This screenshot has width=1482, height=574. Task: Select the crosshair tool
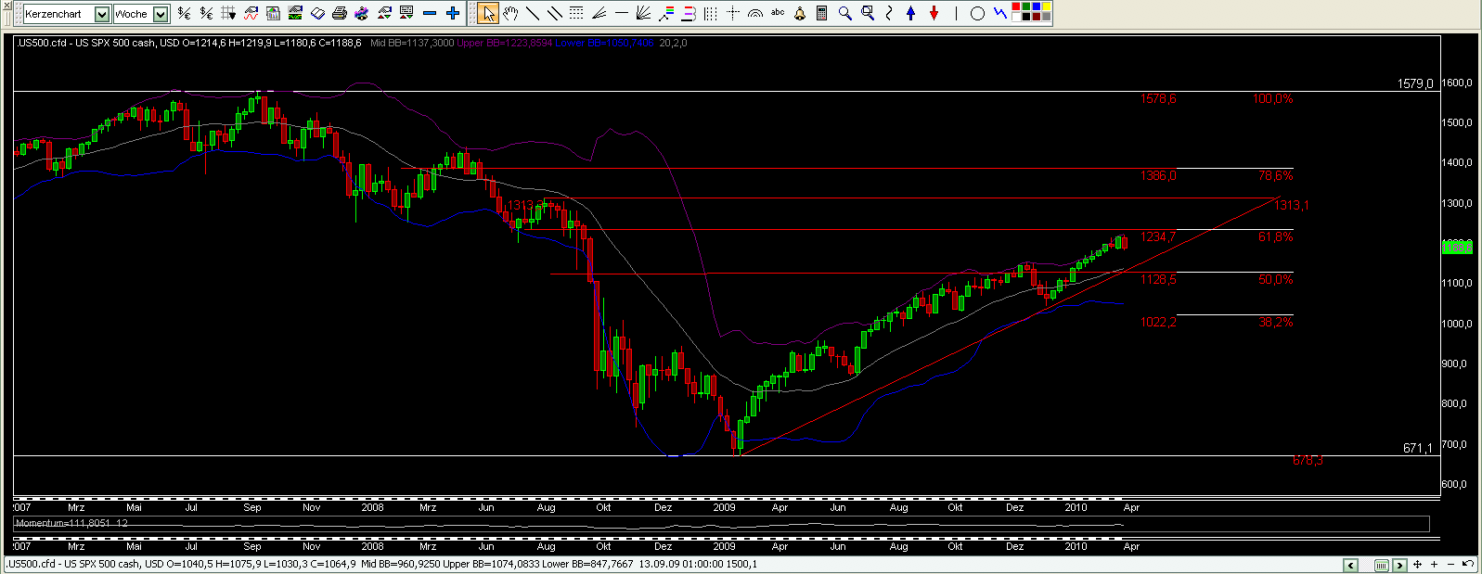coord(732,13)
